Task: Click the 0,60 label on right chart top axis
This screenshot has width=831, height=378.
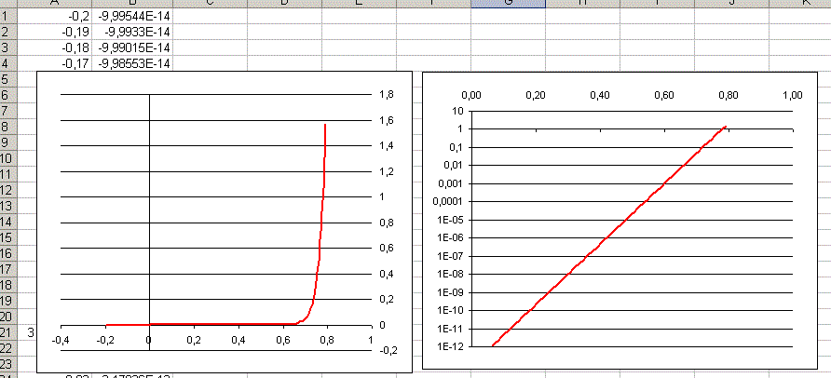Action: 663,95
